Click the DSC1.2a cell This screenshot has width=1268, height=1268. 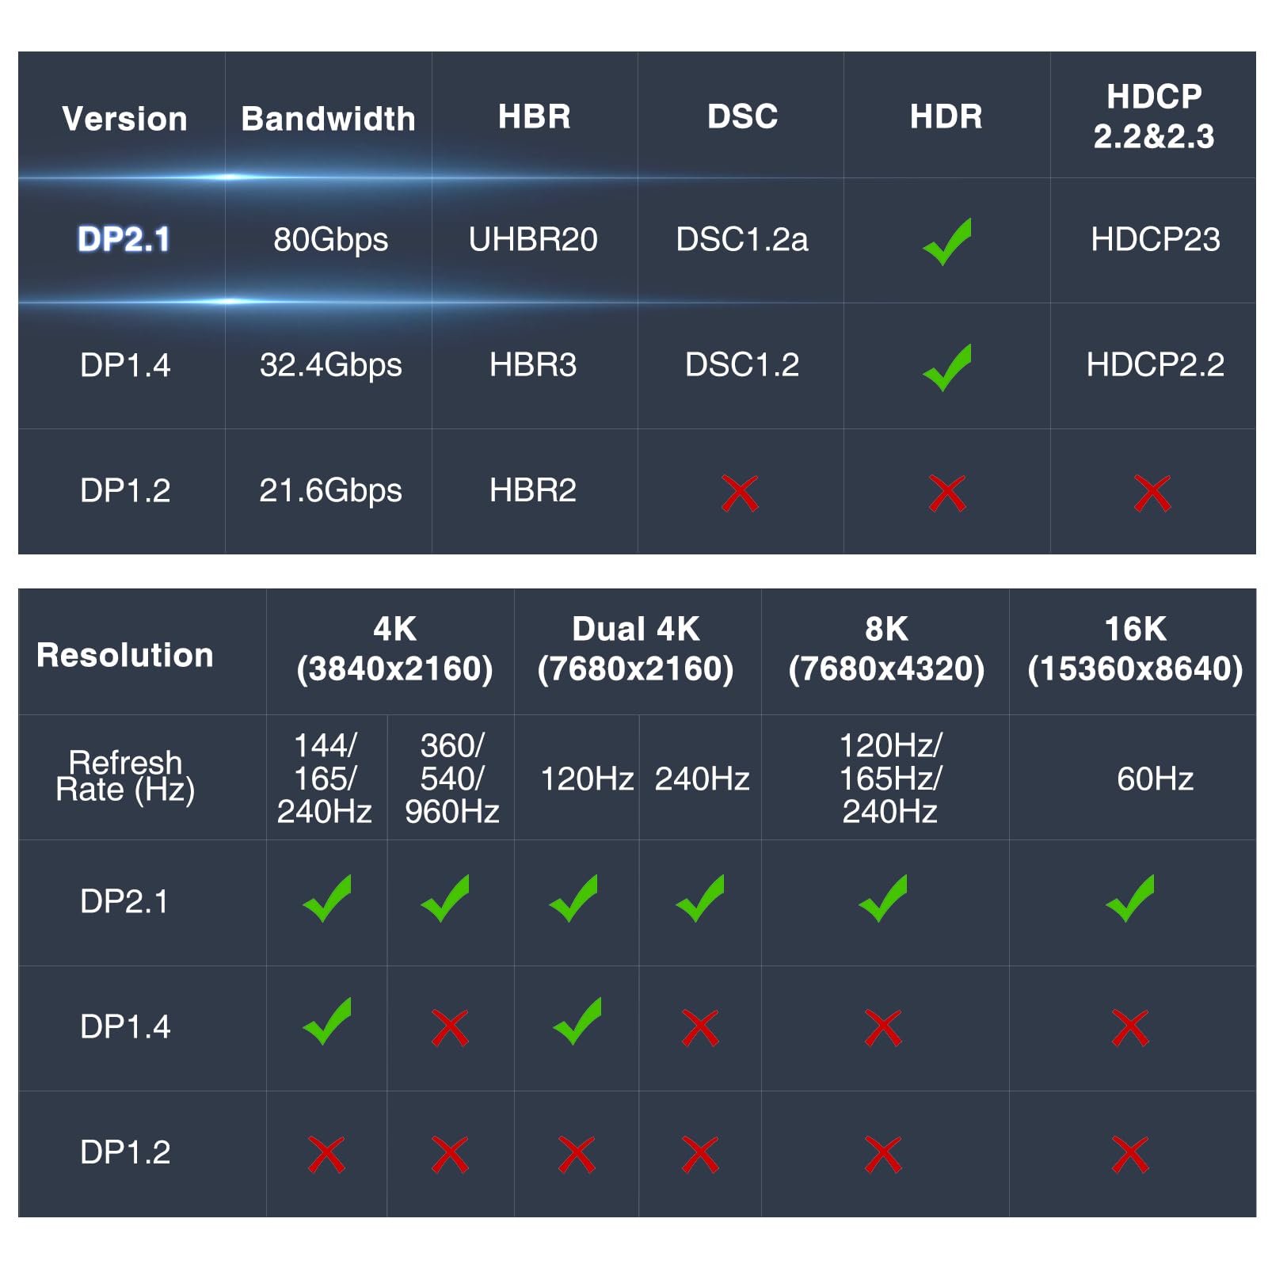(742, 239)
